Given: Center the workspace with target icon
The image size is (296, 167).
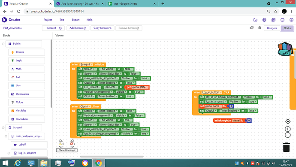Looking at the screenshot, I should click(x=288, y=121).
